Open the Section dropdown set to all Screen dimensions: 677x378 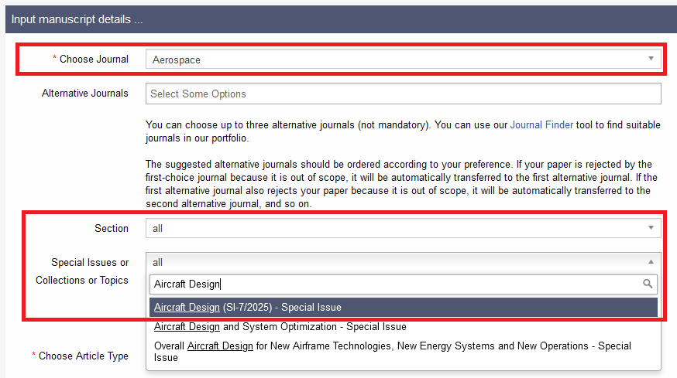[x=403, y=228]
